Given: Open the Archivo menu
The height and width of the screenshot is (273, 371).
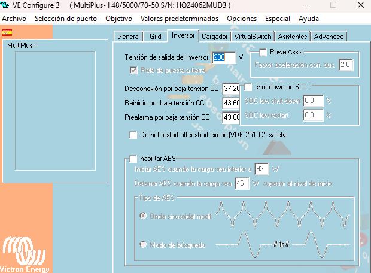Looking at the screenshot, I should (14, 19).
